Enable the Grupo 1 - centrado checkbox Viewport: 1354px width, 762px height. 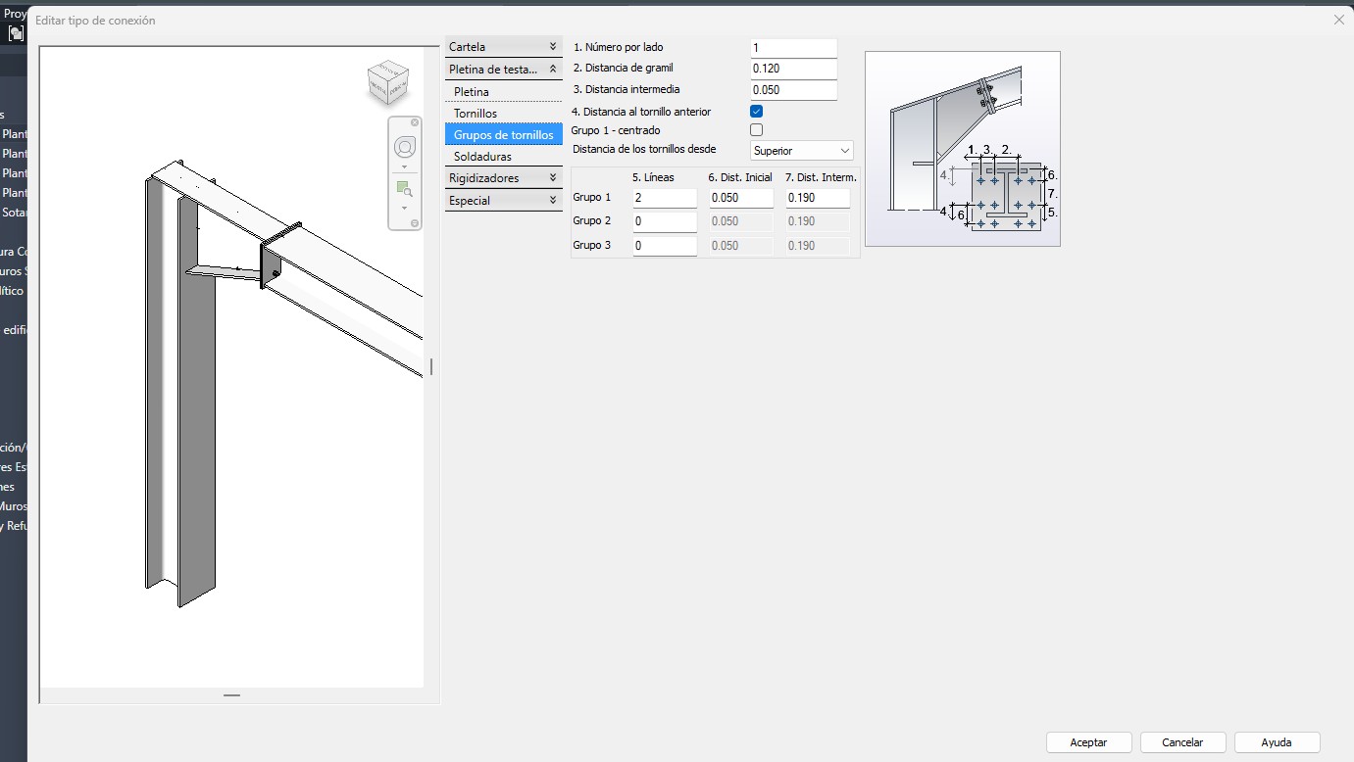(x=756, y=130)
